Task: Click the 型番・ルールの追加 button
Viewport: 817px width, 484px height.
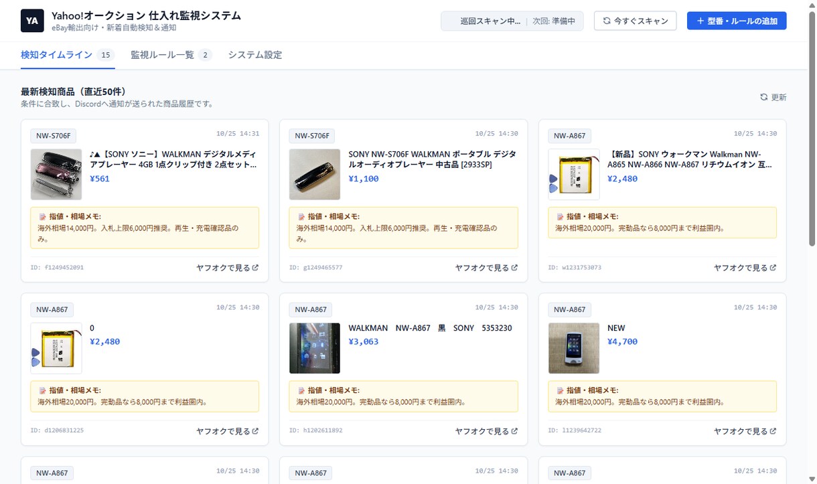Action: pos(737,21)
